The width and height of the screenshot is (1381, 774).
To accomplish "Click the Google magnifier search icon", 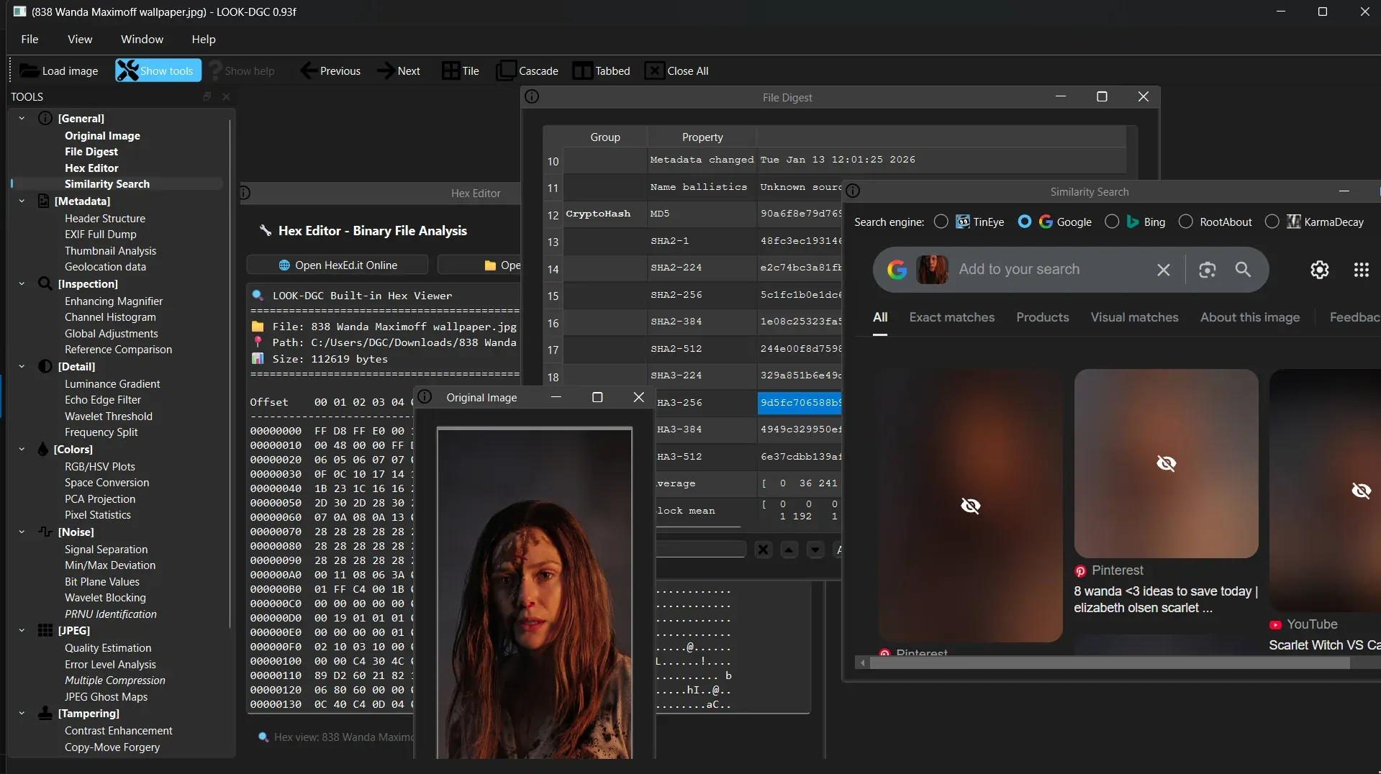I will coord(1243,270).
